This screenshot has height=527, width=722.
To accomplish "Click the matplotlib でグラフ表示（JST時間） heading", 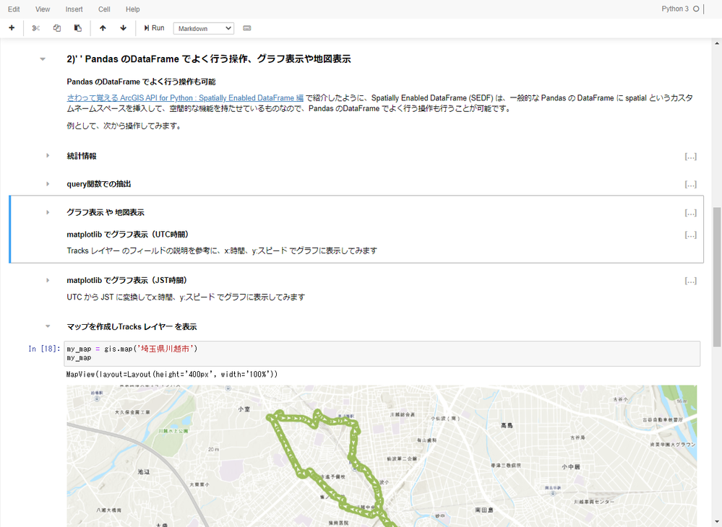I will pyautogui.click(x=127, y=281).
